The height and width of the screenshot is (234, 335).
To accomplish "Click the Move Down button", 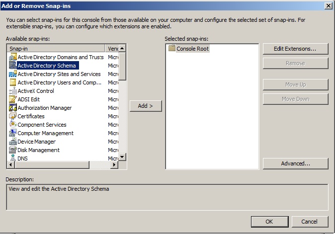I will tap(295, 99).
